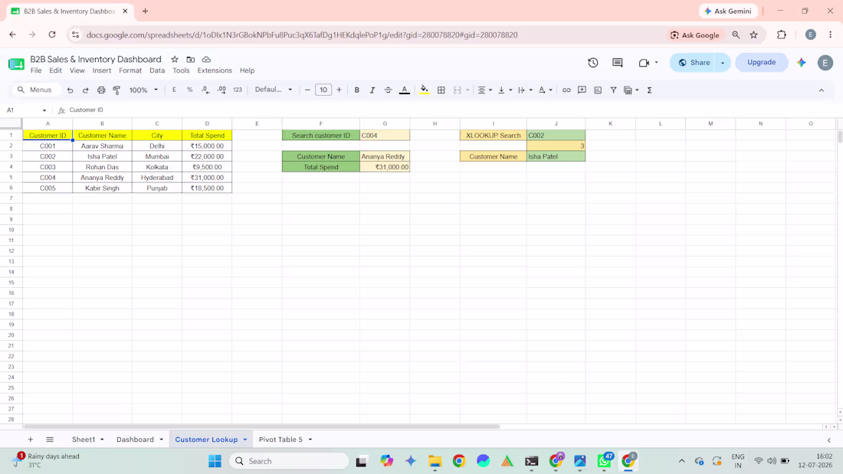Open the File menu
The height and width of the screenshot is (474, 843).
[x=36, y=70]
